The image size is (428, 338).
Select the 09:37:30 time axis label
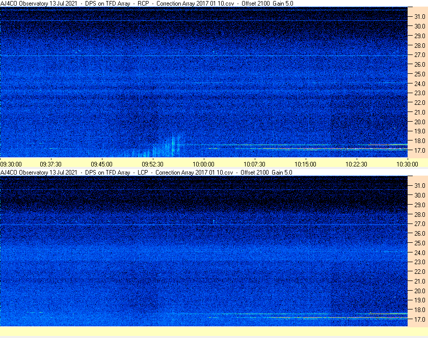[51, 164]
